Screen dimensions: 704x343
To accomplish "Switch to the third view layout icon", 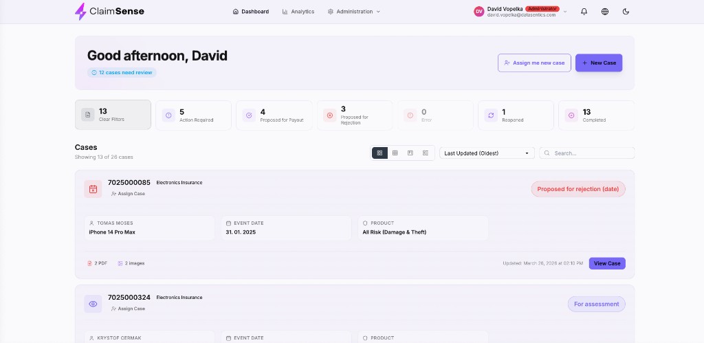I will 410,153.
